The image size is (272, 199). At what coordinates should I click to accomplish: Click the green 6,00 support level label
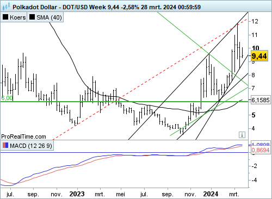click(7, 98)
